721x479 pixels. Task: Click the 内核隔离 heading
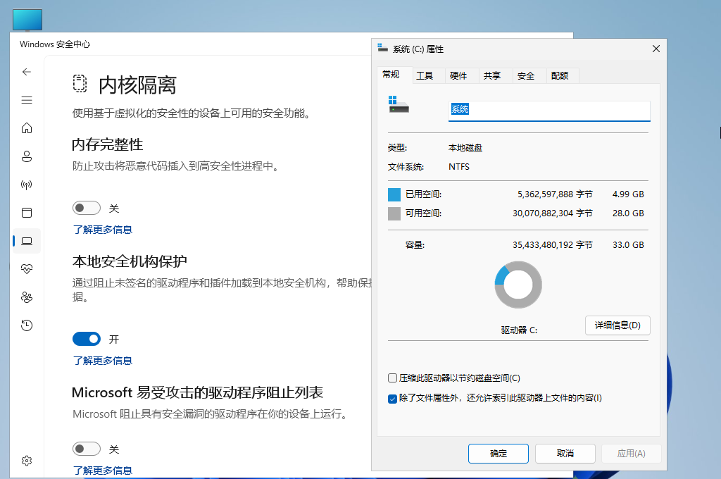(137, 85)
